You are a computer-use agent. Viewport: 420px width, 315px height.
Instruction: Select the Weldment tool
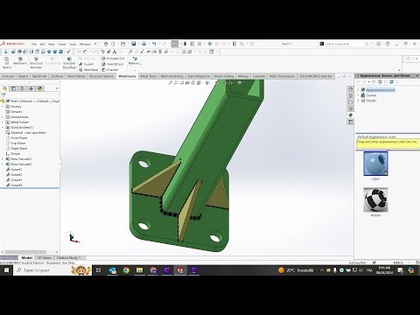(x=20, y=61)
